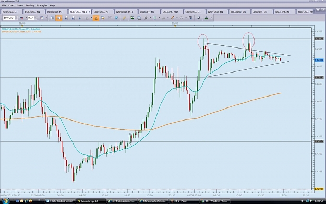Toggle the orange-highlighted icon left of the zoom icons

click(x=59, y=18)
